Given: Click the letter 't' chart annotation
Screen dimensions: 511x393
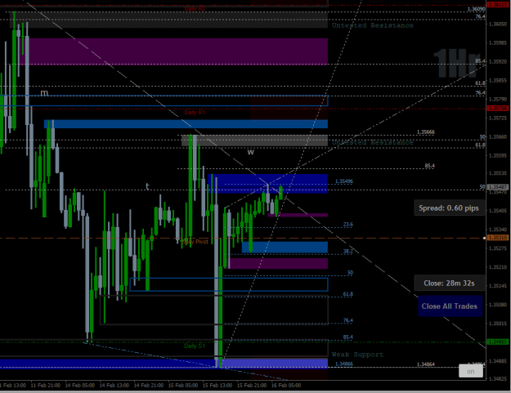Looking at the screenshot, I should (x=147, y=186).
